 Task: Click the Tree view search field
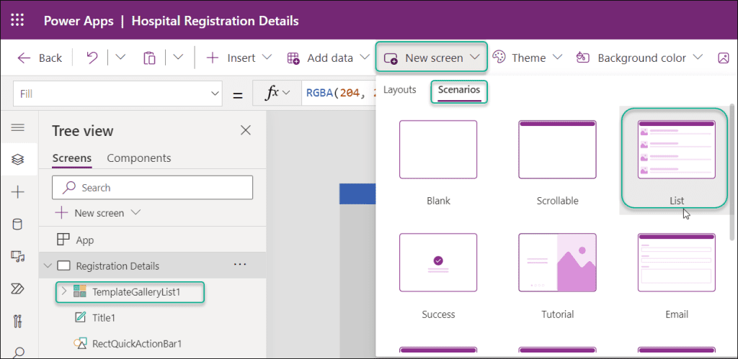click(153, 188)
